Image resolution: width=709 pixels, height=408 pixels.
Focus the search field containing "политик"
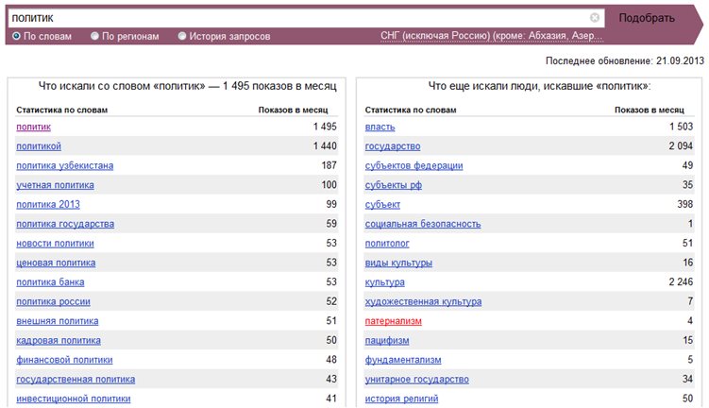tap(298, 18)
